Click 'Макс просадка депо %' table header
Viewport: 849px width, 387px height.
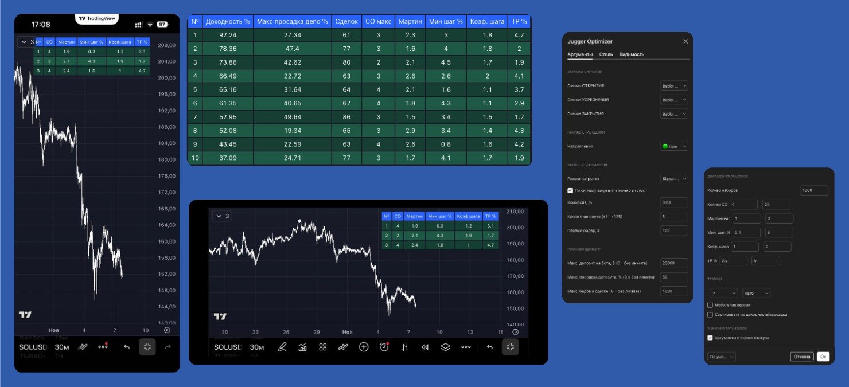tap(292, 21)
